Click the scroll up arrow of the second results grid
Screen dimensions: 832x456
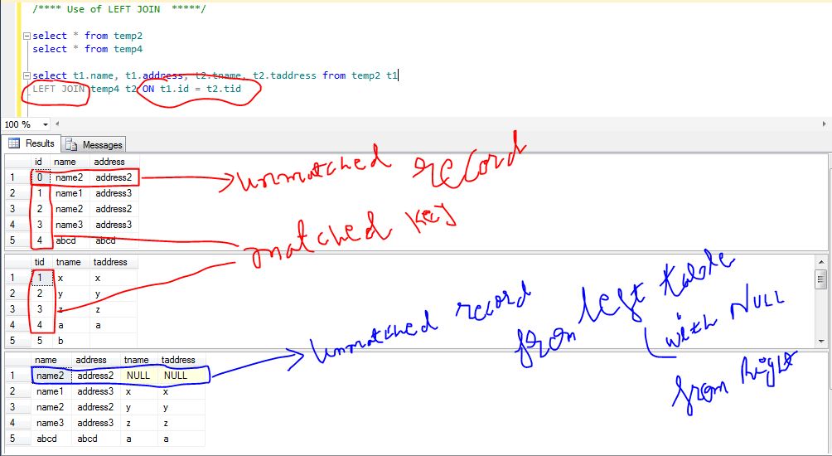pos(820,262)
